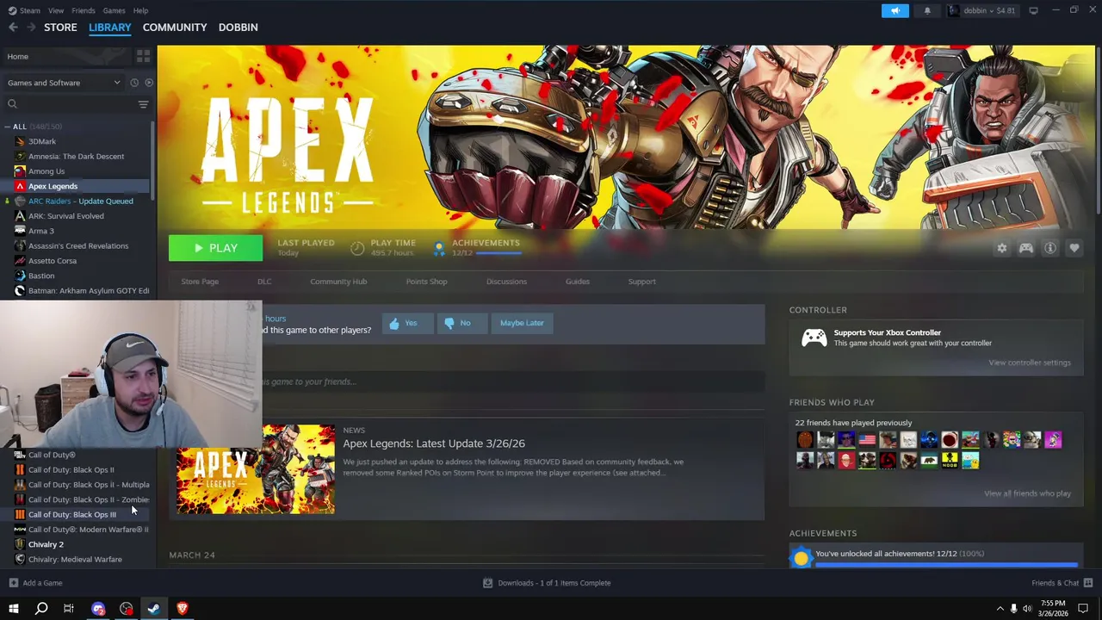Open the Help menu
The height and width of the screenshot is (620, 1102).
tap(140, 10)
